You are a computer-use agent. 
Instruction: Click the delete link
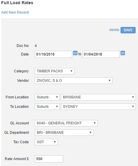114,30
